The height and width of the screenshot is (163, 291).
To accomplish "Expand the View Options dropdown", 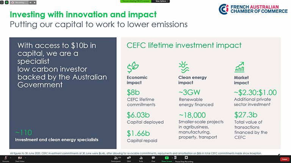I will click(x=161, y=1).
